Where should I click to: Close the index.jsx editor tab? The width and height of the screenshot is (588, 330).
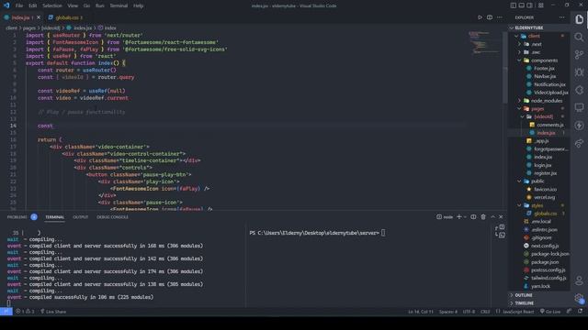(x=39, y=17)
